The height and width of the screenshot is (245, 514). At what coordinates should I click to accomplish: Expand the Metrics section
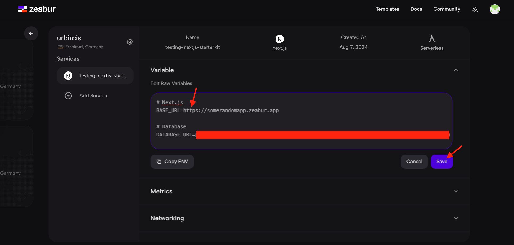tap(456, 191)
